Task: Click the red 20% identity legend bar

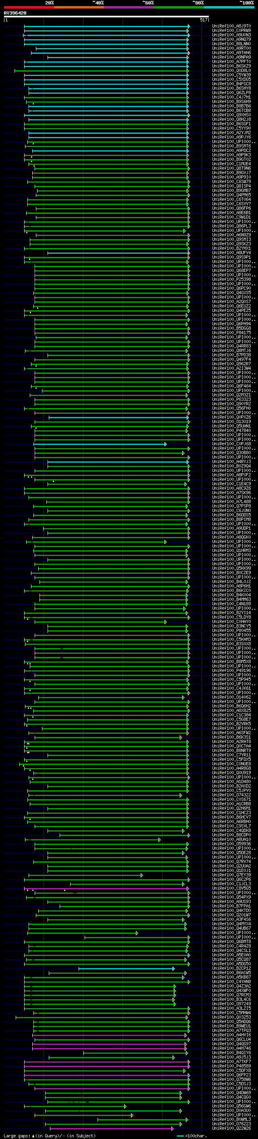Action: point(29,7)
